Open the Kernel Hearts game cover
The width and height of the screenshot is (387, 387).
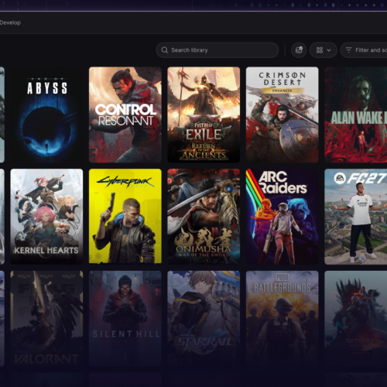(x=46, y=217)
